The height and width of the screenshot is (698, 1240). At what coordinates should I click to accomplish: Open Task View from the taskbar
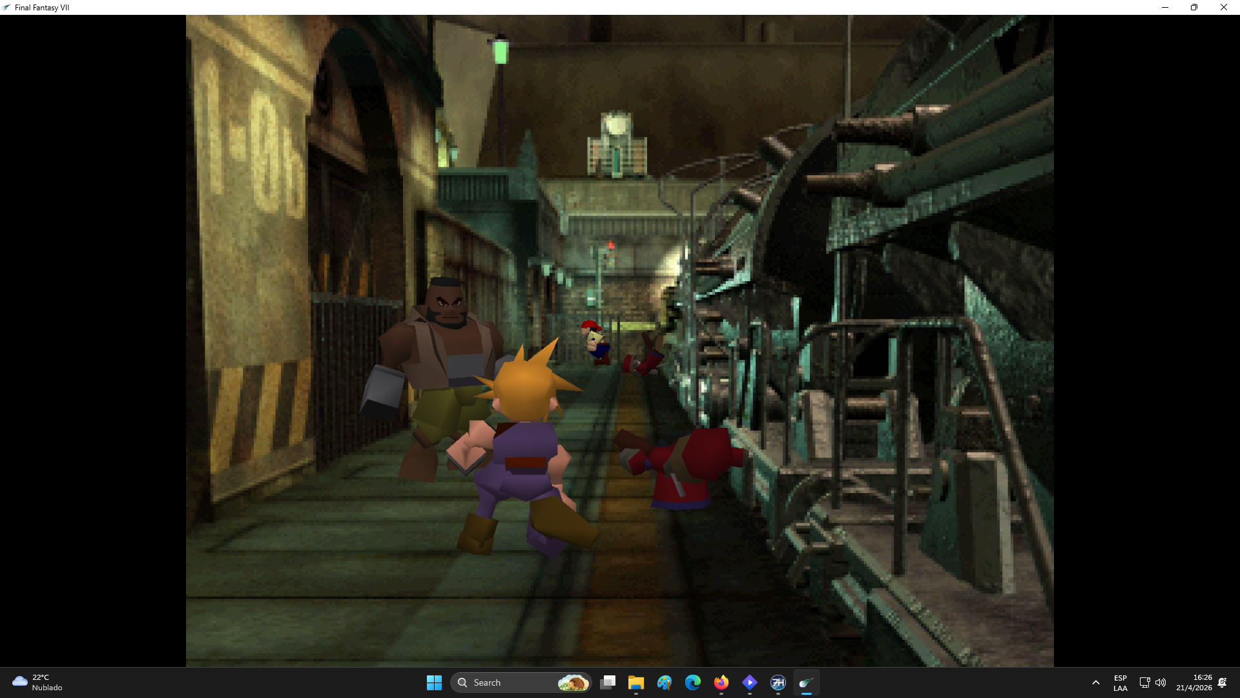point(608,682)
